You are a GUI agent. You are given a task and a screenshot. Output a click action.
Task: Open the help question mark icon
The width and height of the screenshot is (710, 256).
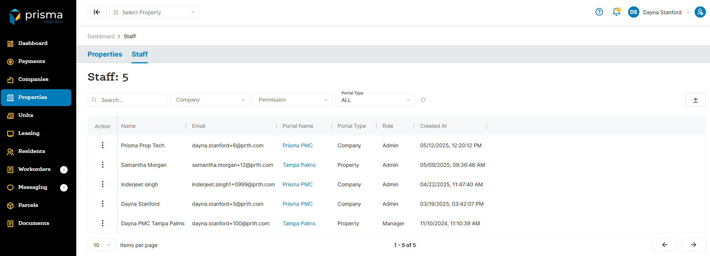599,12
